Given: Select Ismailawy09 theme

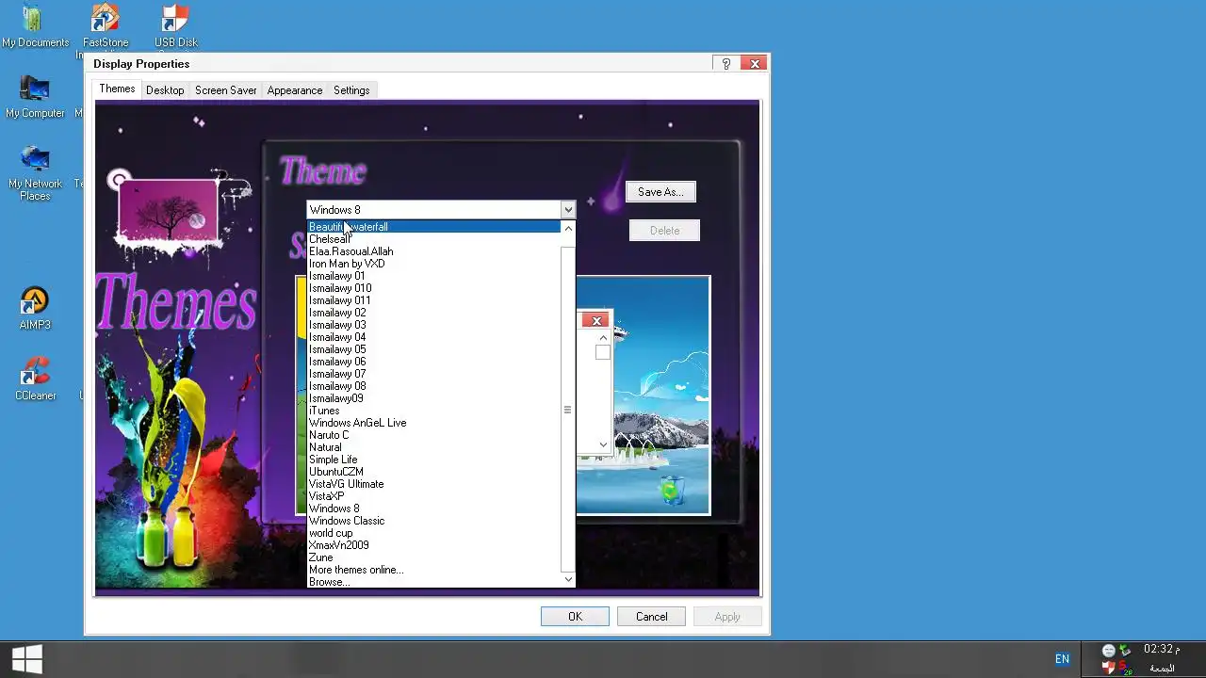Looking at the screenshot, I should 434,398.
